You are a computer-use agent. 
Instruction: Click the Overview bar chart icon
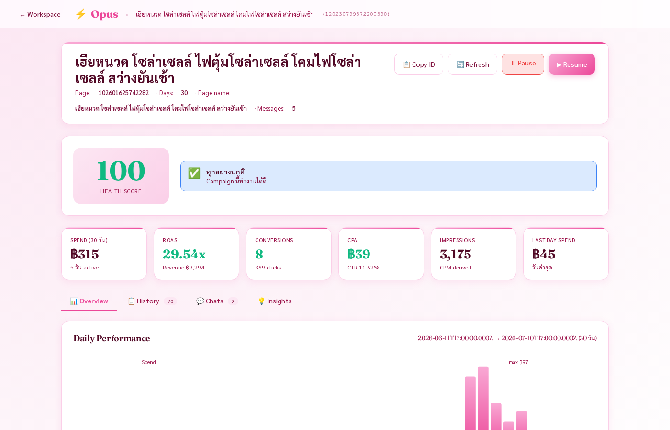[74, 301]
